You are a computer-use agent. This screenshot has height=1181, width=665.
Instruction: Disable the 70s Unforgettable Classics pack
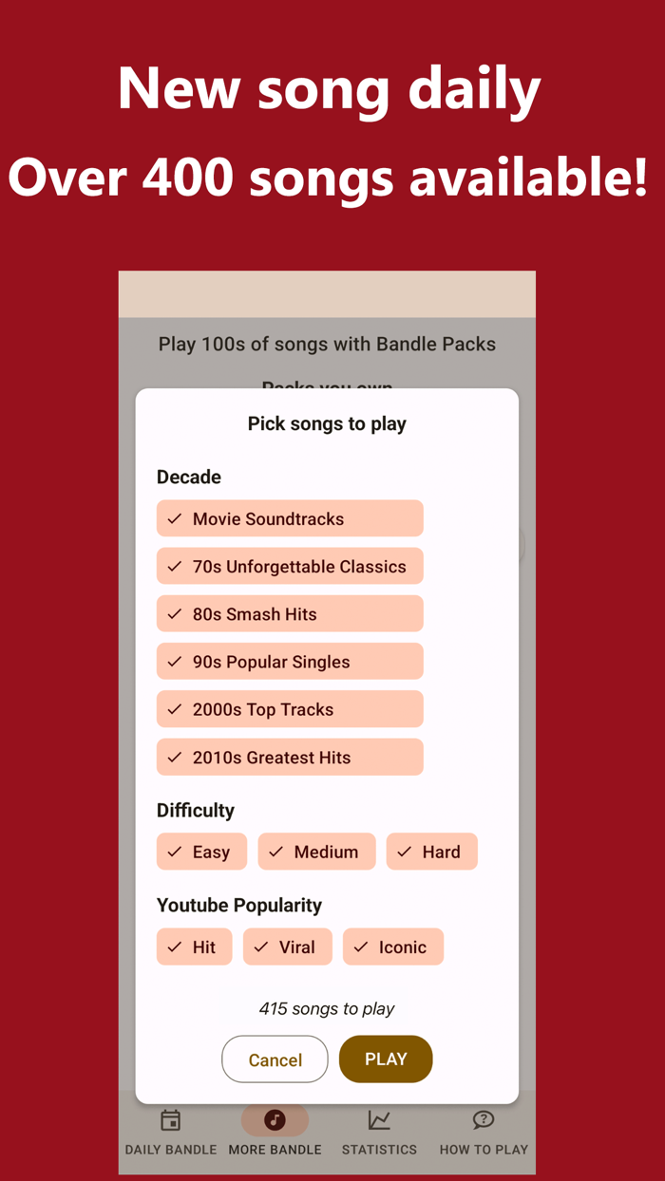click(289, 566)
